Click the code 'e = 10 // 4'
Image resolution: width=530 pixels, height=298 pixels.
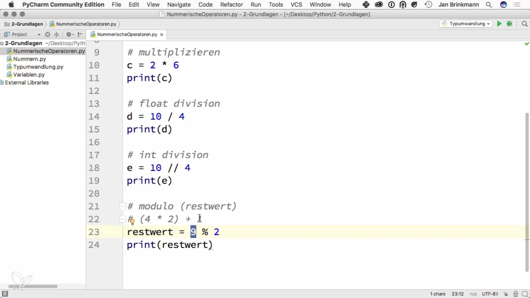158,168
